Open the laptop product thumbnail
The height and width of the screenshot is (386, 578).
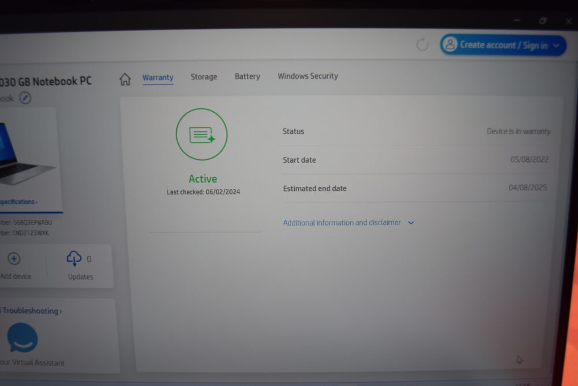pos(28,153)
